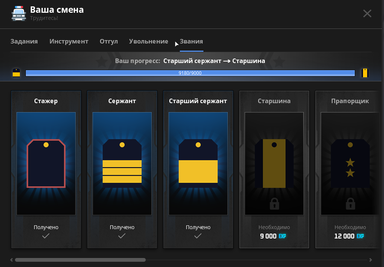The height and width of the screenshot is (267, 384).
Task: Open the Увольнение tab
Action: 148,41
